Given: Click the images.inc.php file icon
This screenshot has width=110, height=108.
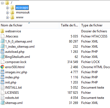Looking at the screenshot, I should point(2,72).
